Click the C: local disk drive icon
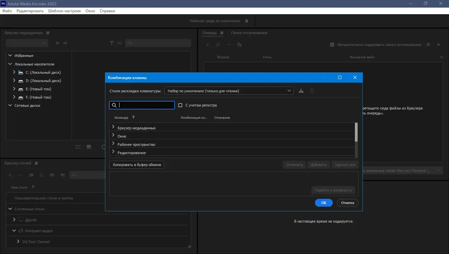This screenshot has height=254, width=449. [20, 72]
